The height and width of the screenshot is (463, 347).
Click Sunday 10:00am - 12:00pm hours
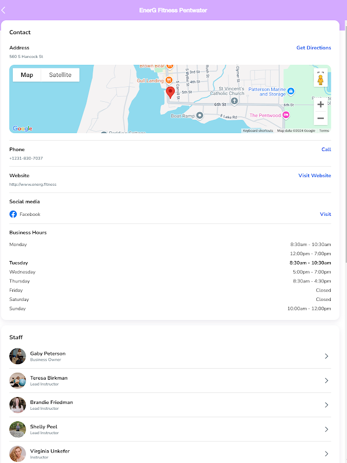(309, 308)
